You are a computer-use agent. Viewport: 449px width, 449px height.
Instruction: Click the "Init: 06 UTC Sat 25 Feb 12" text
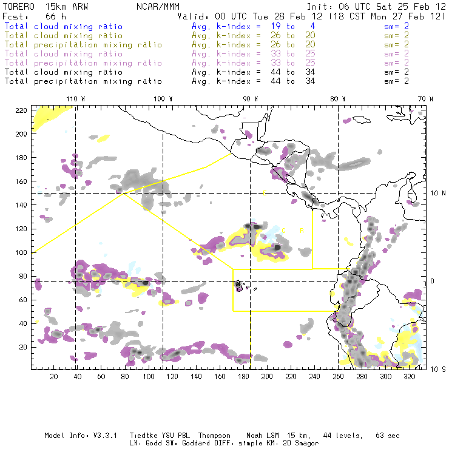pos(376,7)
